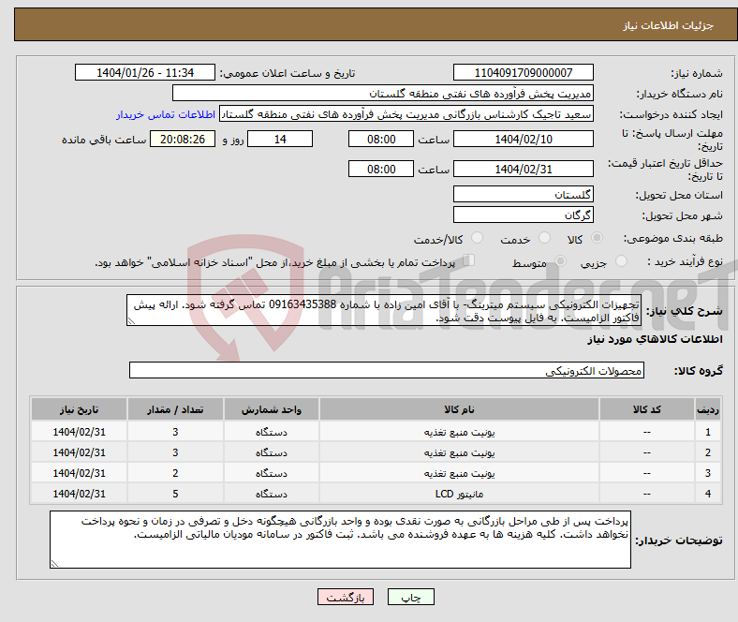Click the نام کالا column header

[x=459, y=409]
